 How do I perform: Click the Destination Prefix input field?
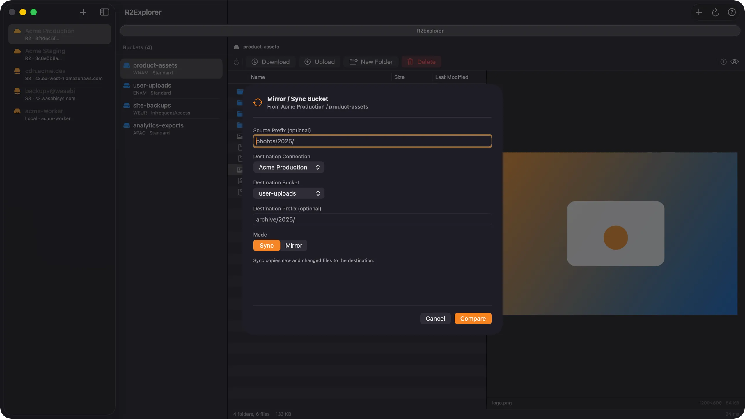[x=372, y=219]
